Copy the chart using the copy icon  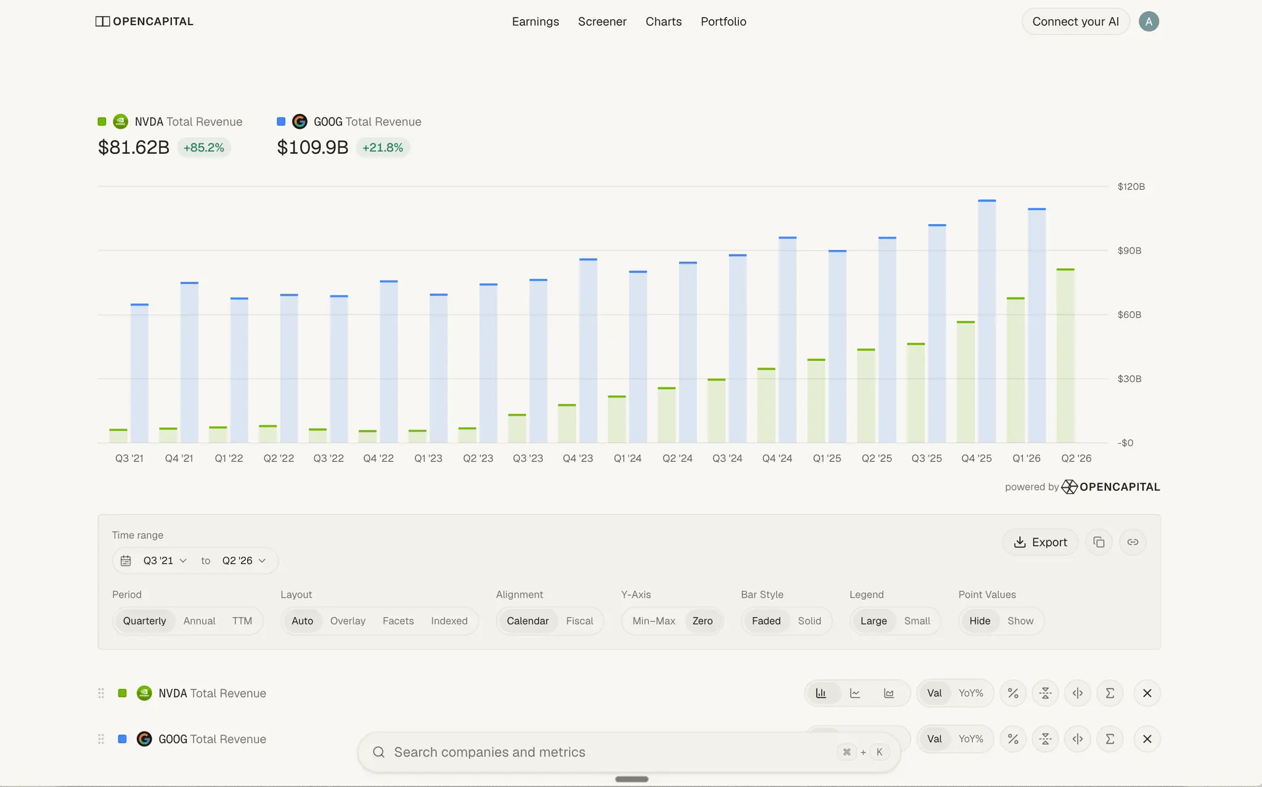pos(1099,542)
